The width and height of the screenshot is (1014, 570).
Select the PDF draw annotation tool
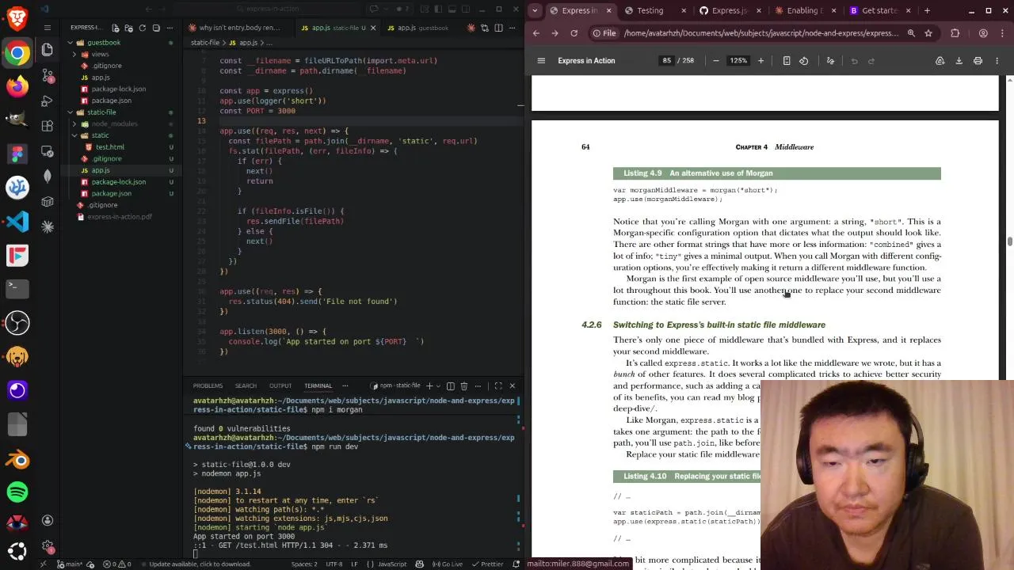[830, 61]
